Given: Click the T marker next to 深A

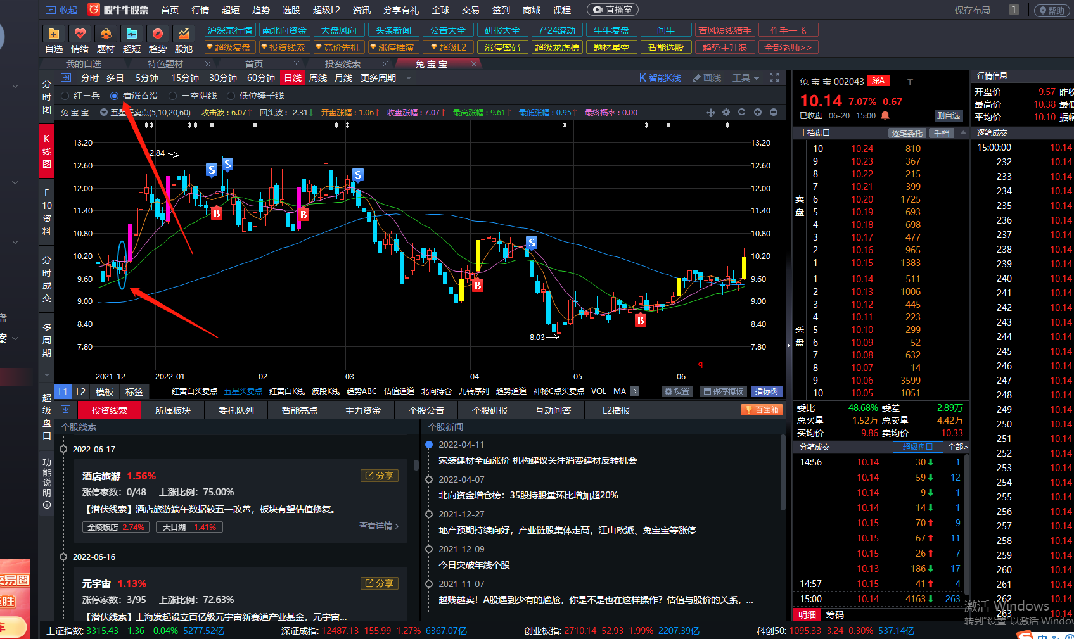Looking at the screenshot, I should 910,82.
